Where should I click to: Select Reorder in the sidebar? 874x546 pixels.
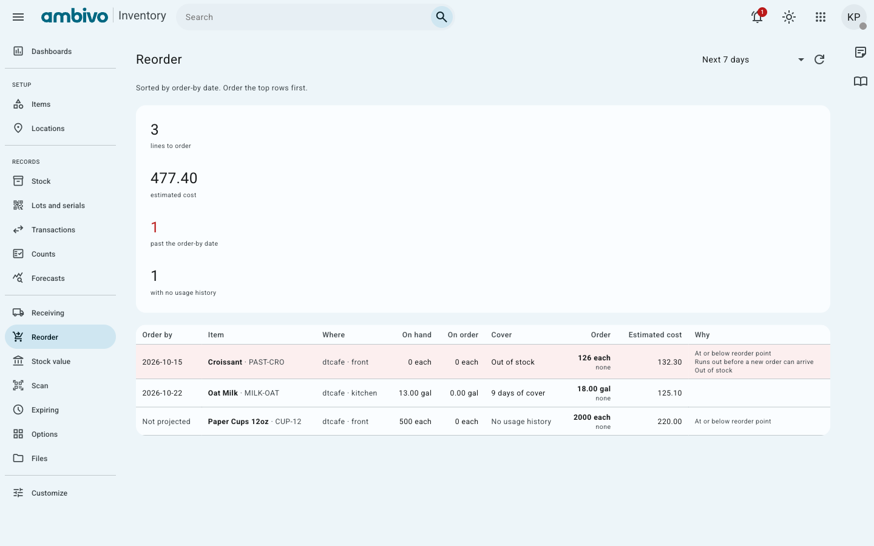coord(60,337)
